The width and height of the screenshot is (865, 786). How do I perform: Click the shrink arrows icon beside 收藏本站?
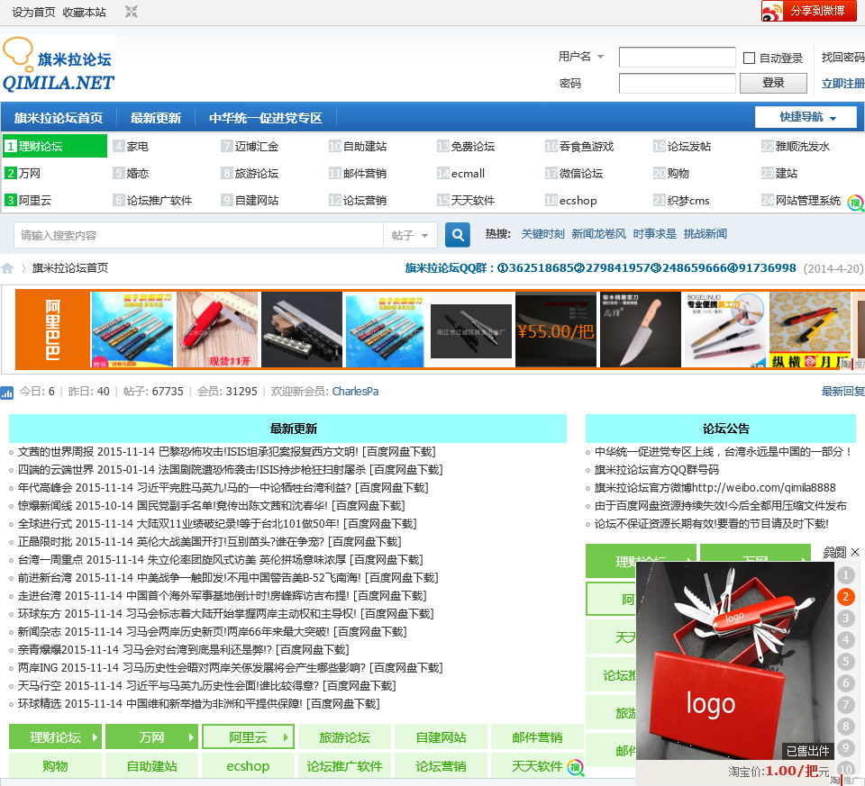click(x=131, y=12)
